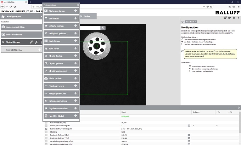
Task: Add the Schärfe prüfen tool
Action: 75,26
